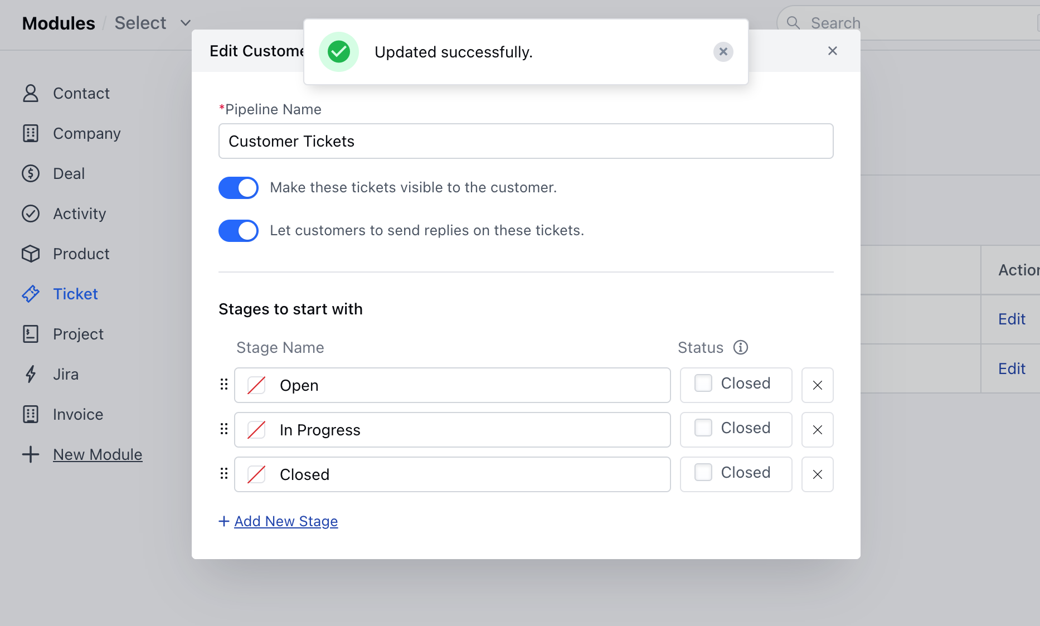Click the Customer Tickets pipeline name field
This screenshot has width=1040, height=626.
coord(526,141)
